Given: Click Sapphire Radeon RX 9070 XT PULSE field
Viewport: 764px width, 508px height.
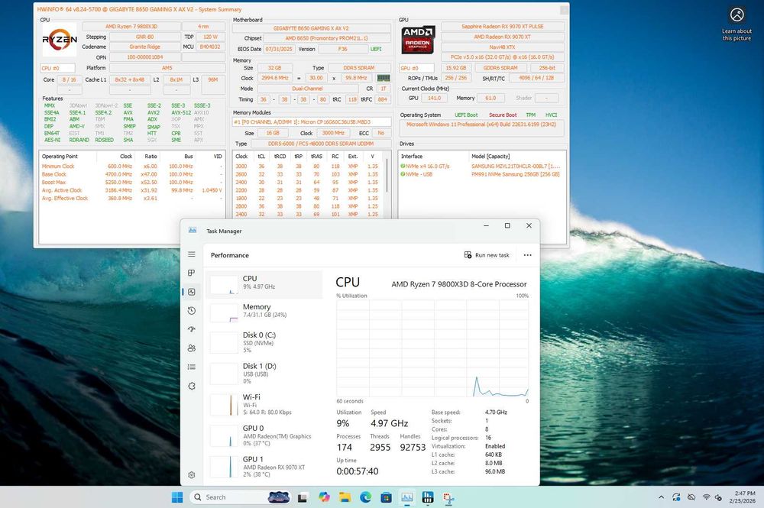Looking at the screenshot, I should click(x=503, y=27).
